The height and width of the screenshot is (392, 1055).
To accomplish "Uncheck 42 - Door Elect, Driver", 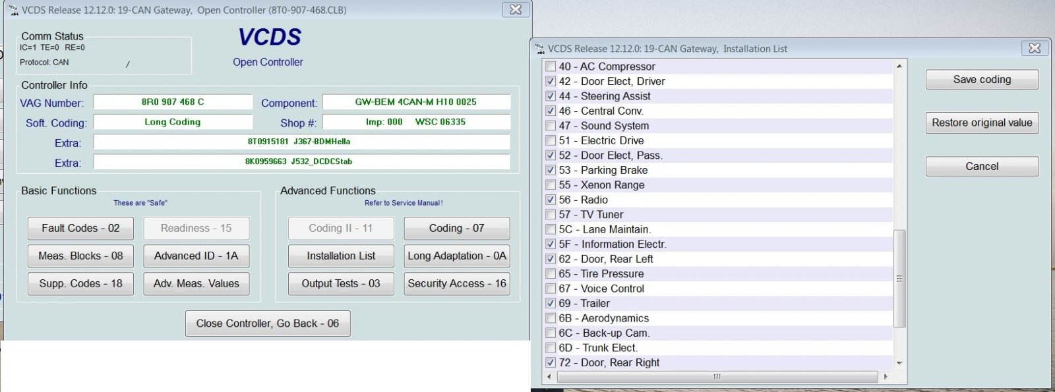I will [x=551, y=81].
